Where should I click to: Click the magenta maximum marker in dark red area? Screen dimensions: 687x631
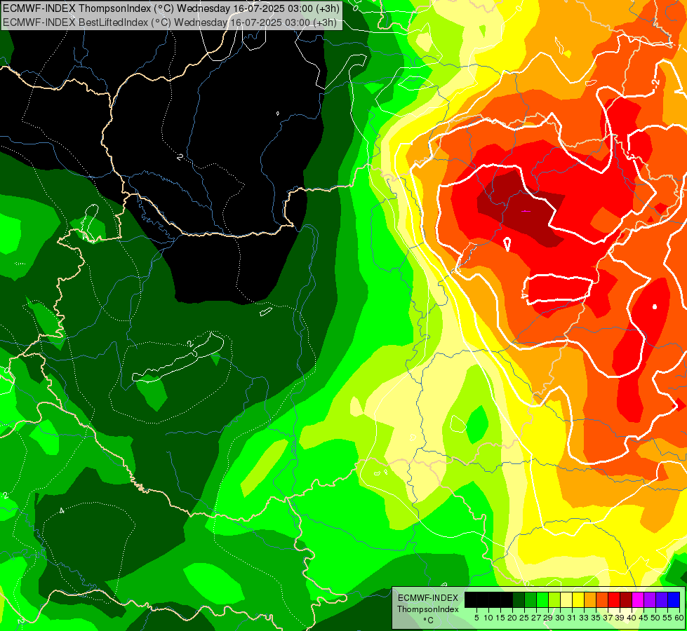(526, 211)
